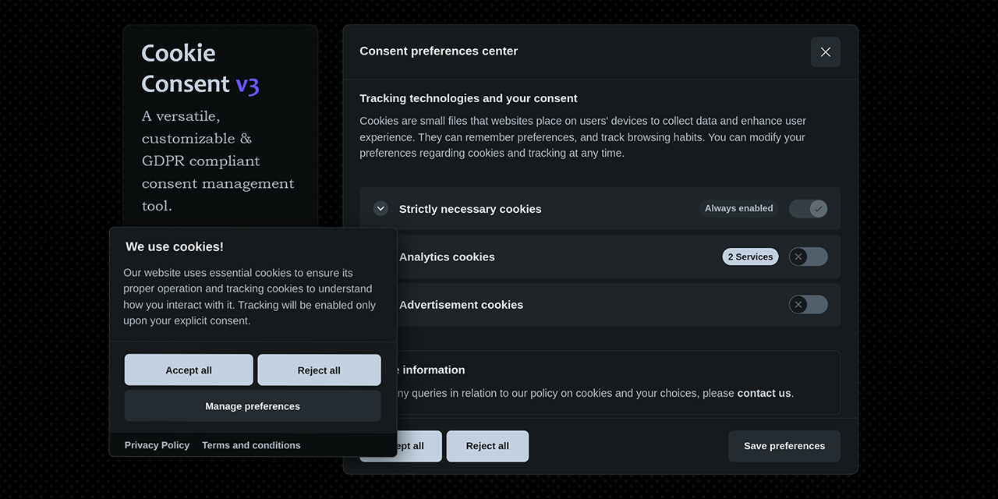Viewport: 998px width, 499px height.
Task: Click the Strictly necessary cookies toggle
Action: 808,208
